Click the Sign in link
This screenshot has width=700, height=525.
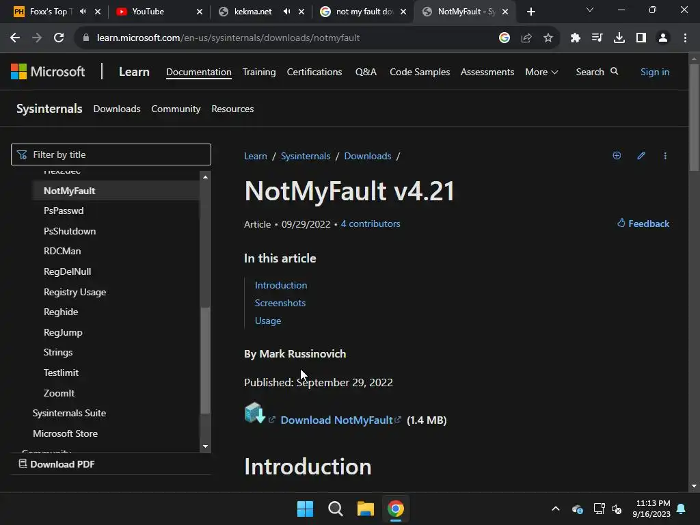point(654,72)
